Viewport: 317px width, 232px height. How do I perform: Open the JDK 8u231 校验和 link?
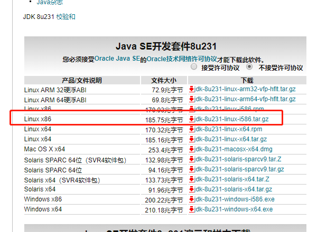(x=66, y=17)
